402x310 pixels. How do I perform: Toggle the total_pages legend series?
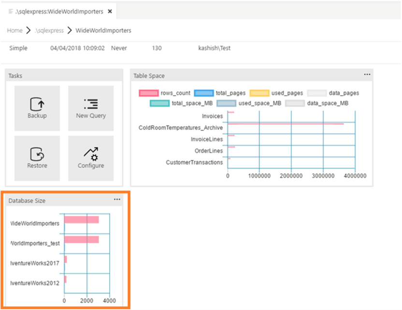[x=203, y=93]
